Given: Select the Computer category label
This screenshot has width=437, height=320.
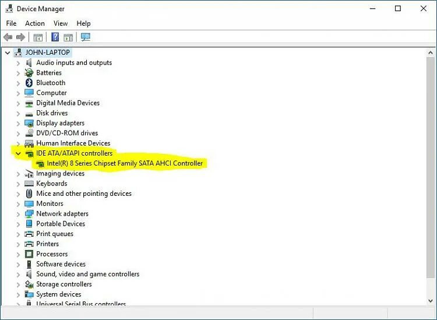Looking at the screenshot, I should (x=51, y=93).
